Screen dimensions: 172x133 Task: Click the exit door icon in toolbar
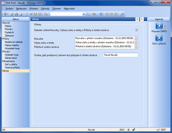pos(6,14)
